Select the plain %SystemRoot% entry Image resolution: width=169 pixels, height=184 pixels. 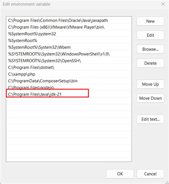click(x=69, y=40)
